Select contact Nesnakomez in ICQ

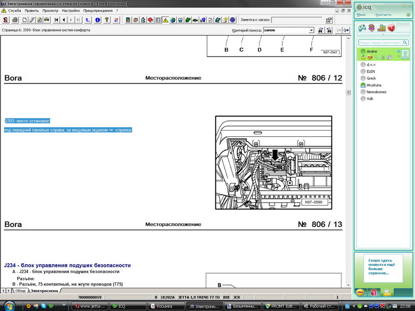pos(377,92)
